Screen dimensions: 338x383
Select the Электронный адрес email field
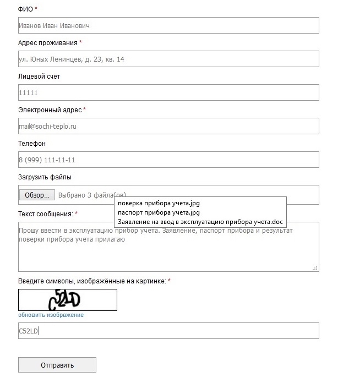168,126
